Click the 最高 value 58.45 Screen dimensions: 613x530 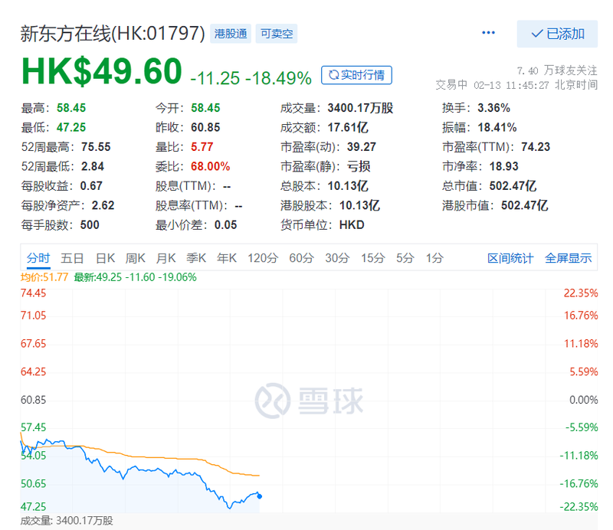[x=71, y=108]
